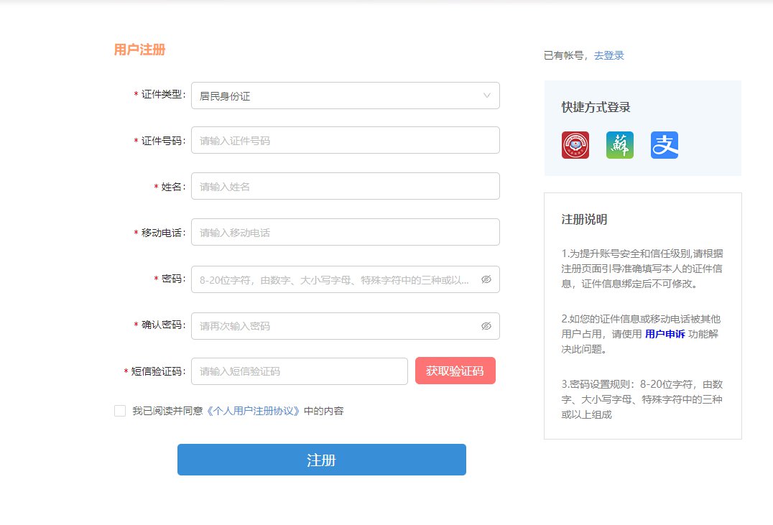Focus the 证件号码 input field
The image size is (773, 525).
tap(345, 141)
